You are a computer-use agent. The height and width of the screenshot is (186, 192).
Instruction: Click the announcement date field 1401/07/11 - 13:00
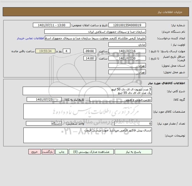[x=52, y=25]
